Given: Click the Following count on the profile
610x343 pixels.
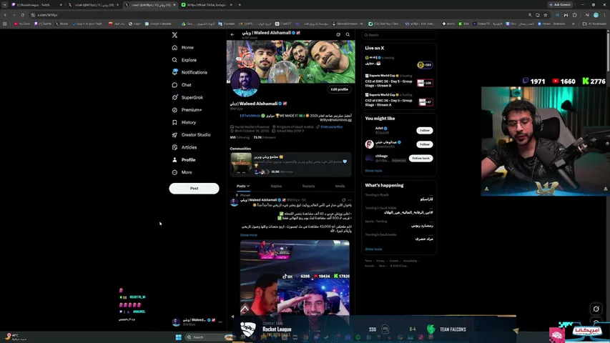Looking at the screenshot, I should point(240,138).
